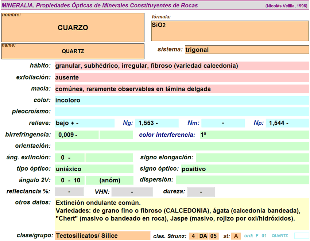Image resolution: width=310 pixels, height=241 pixels.
Task: Click the macla field
Action: (x=182, y=89)
